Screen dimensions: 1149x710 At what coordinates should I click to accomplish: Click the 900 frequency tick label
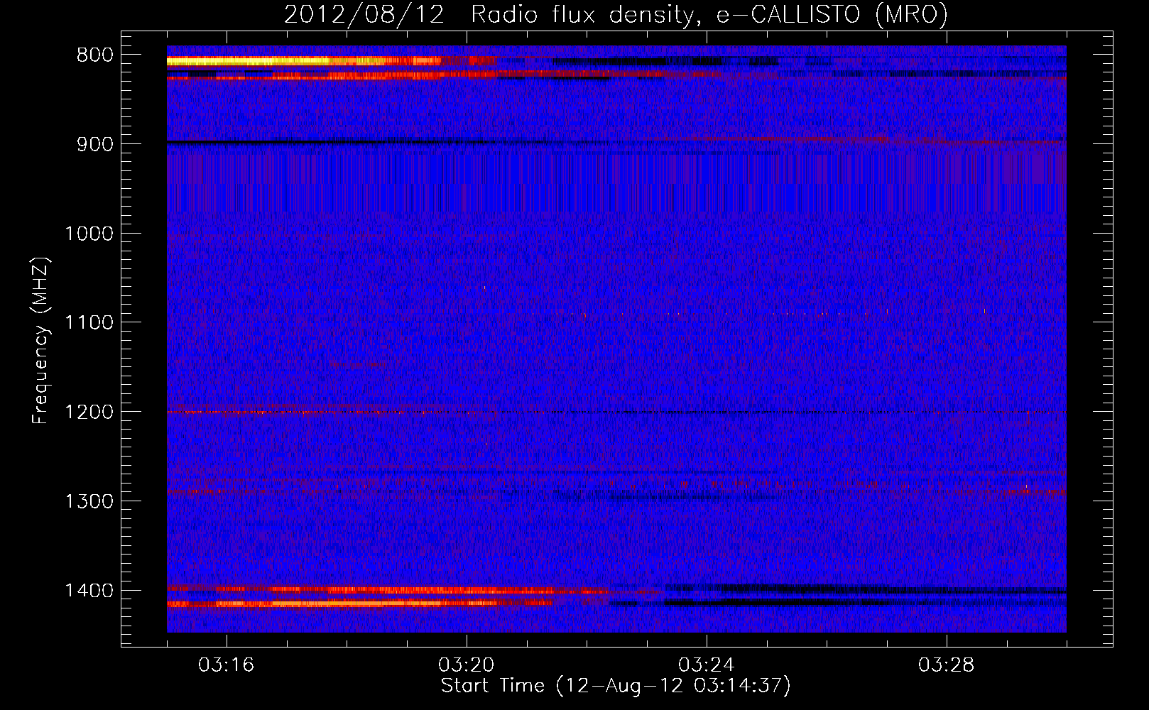click(x=94, y=144)
